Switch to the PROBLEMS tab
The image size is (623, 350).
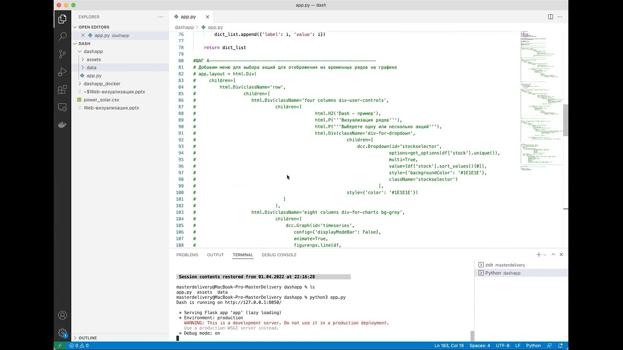click(187, 255)
